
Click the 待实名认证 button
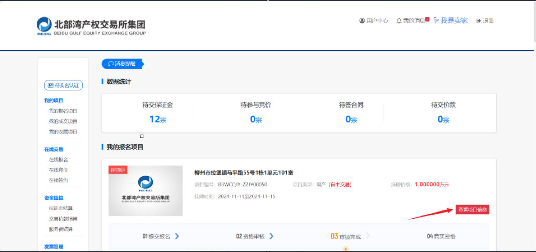tap(63, 85)
